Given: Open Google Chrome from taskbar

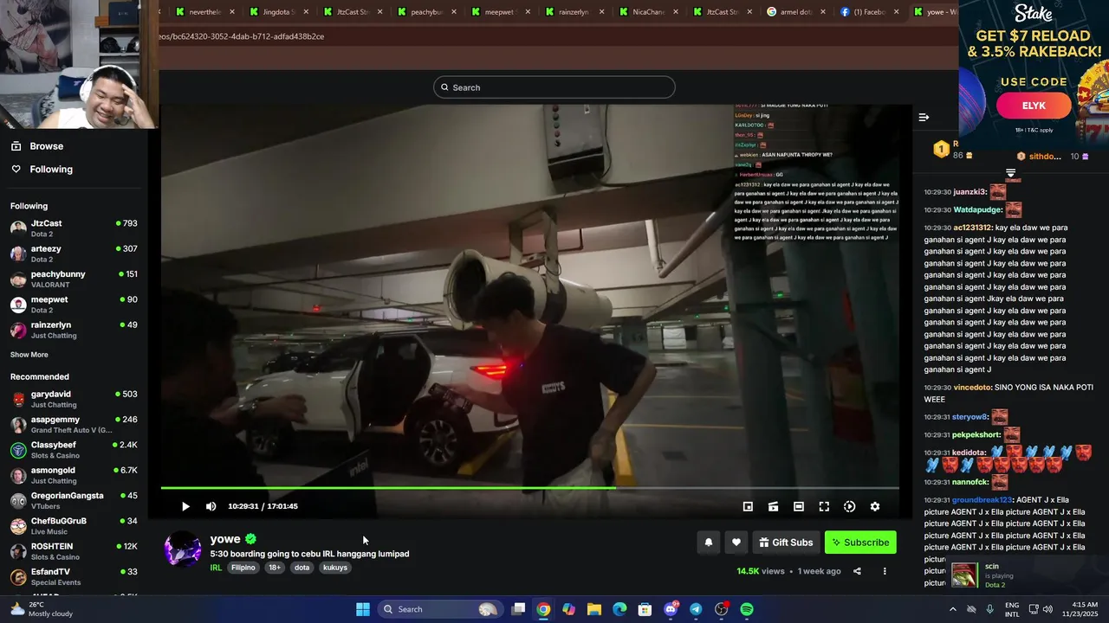Looking at the screenshot, I should point(543,609).
